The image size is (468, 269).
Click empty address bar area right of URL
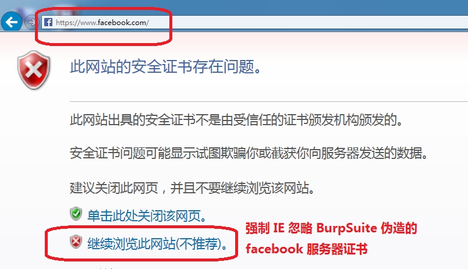tap(307, 22)
